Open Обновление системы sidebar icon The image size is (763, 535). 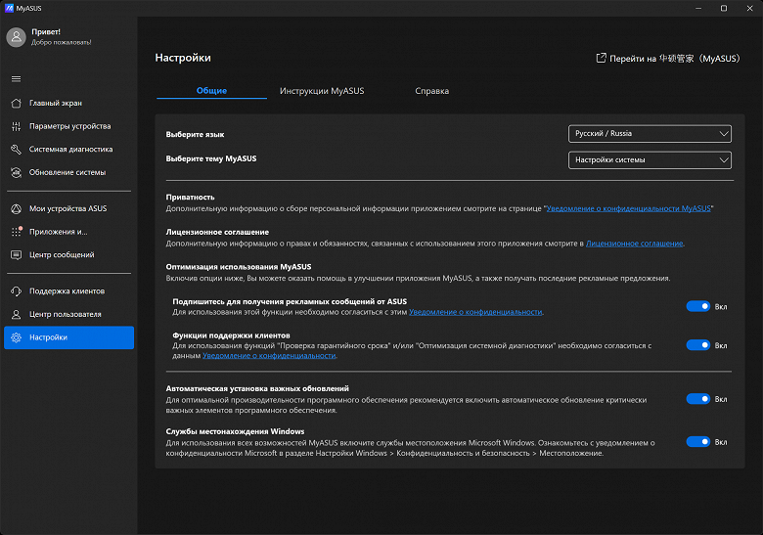pyautogui.click(x=16, y=173)
